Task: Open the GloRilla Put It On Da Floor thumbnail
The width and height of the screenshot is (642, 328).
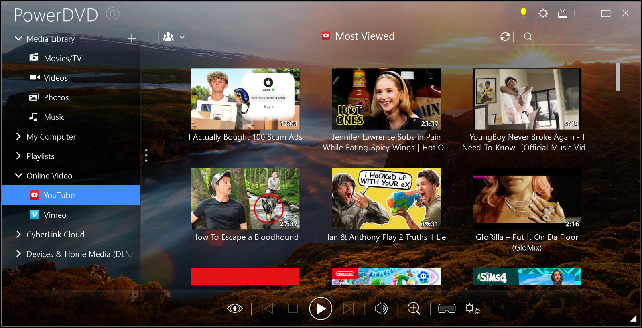Action: pos(527,199)
